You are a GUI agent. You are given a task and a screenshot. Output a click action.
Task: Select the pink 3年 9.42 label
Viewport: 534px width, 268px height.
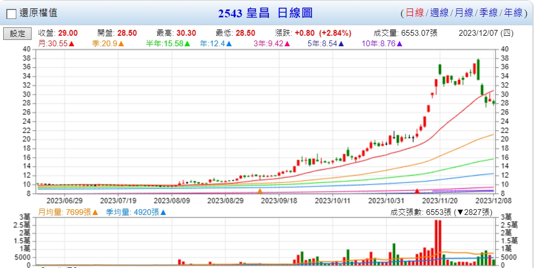click(x=271, y=44)
